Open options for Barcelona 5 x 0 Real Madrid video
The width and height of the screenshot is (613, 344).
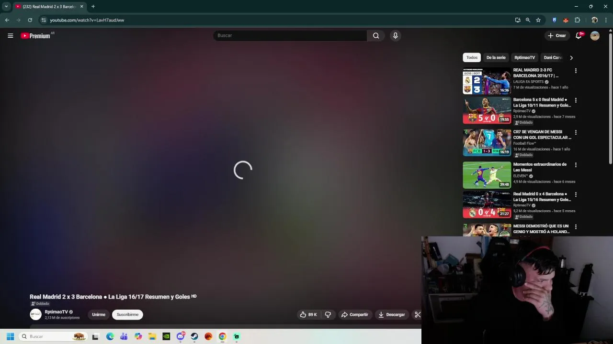(576, 100)
